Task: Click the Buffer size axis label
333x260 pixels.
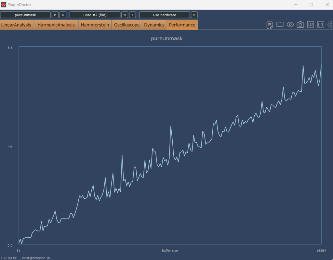Action: pyautogui.click(x=170, y=251)
